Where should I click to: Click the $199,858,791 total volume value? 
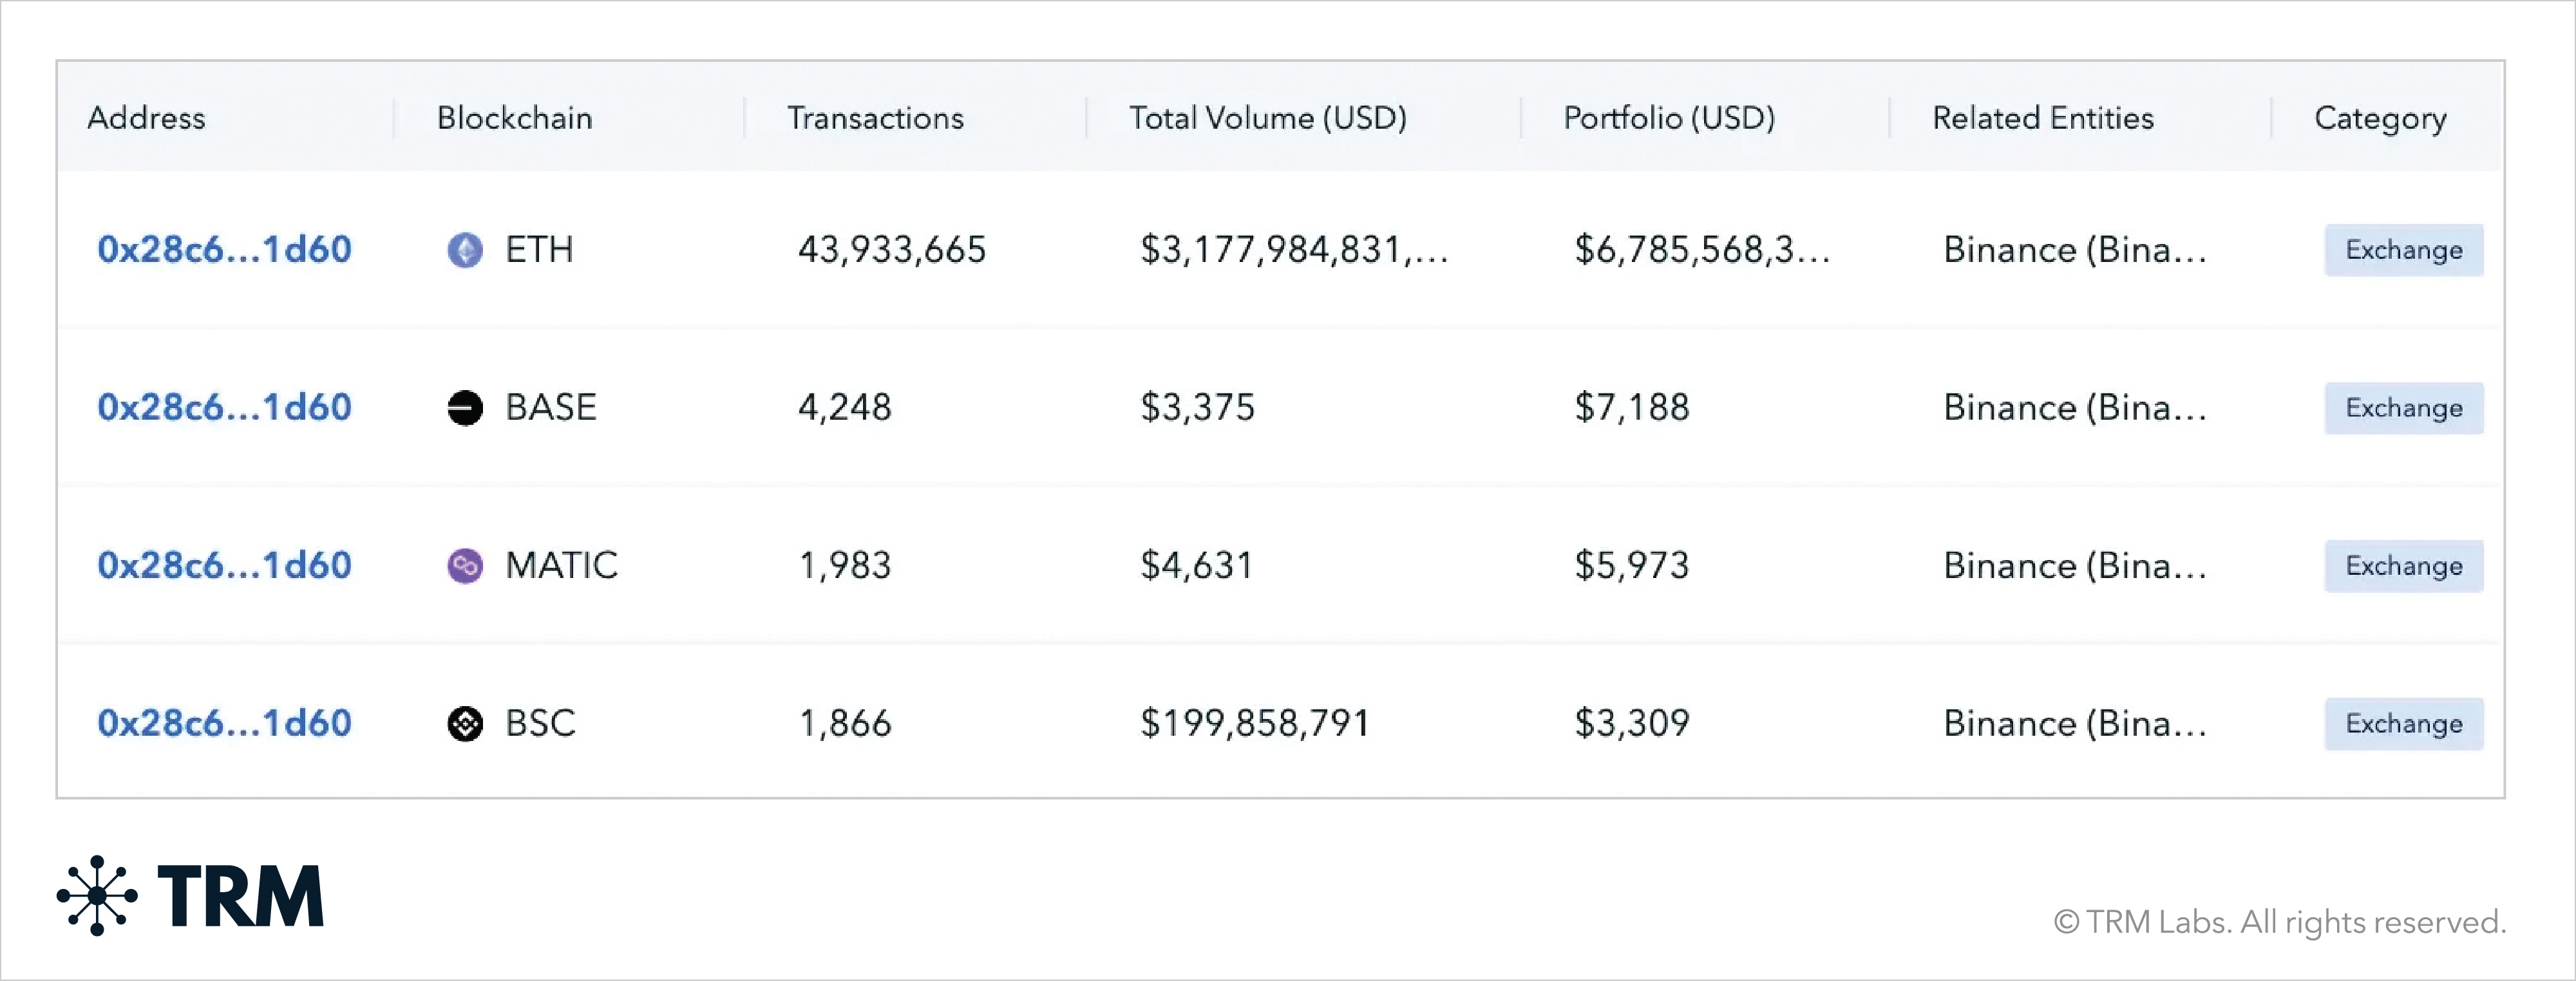click(1254, 723)
